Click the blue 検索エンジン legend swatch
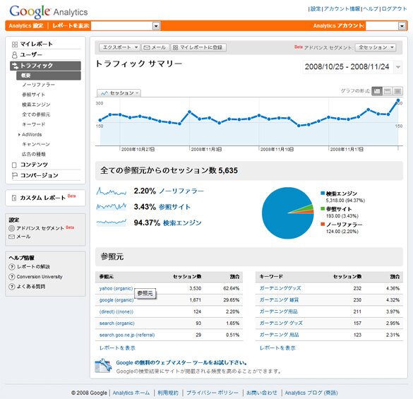Image resolution: width=413 pixels, height=399 pixels. (323, 193)
